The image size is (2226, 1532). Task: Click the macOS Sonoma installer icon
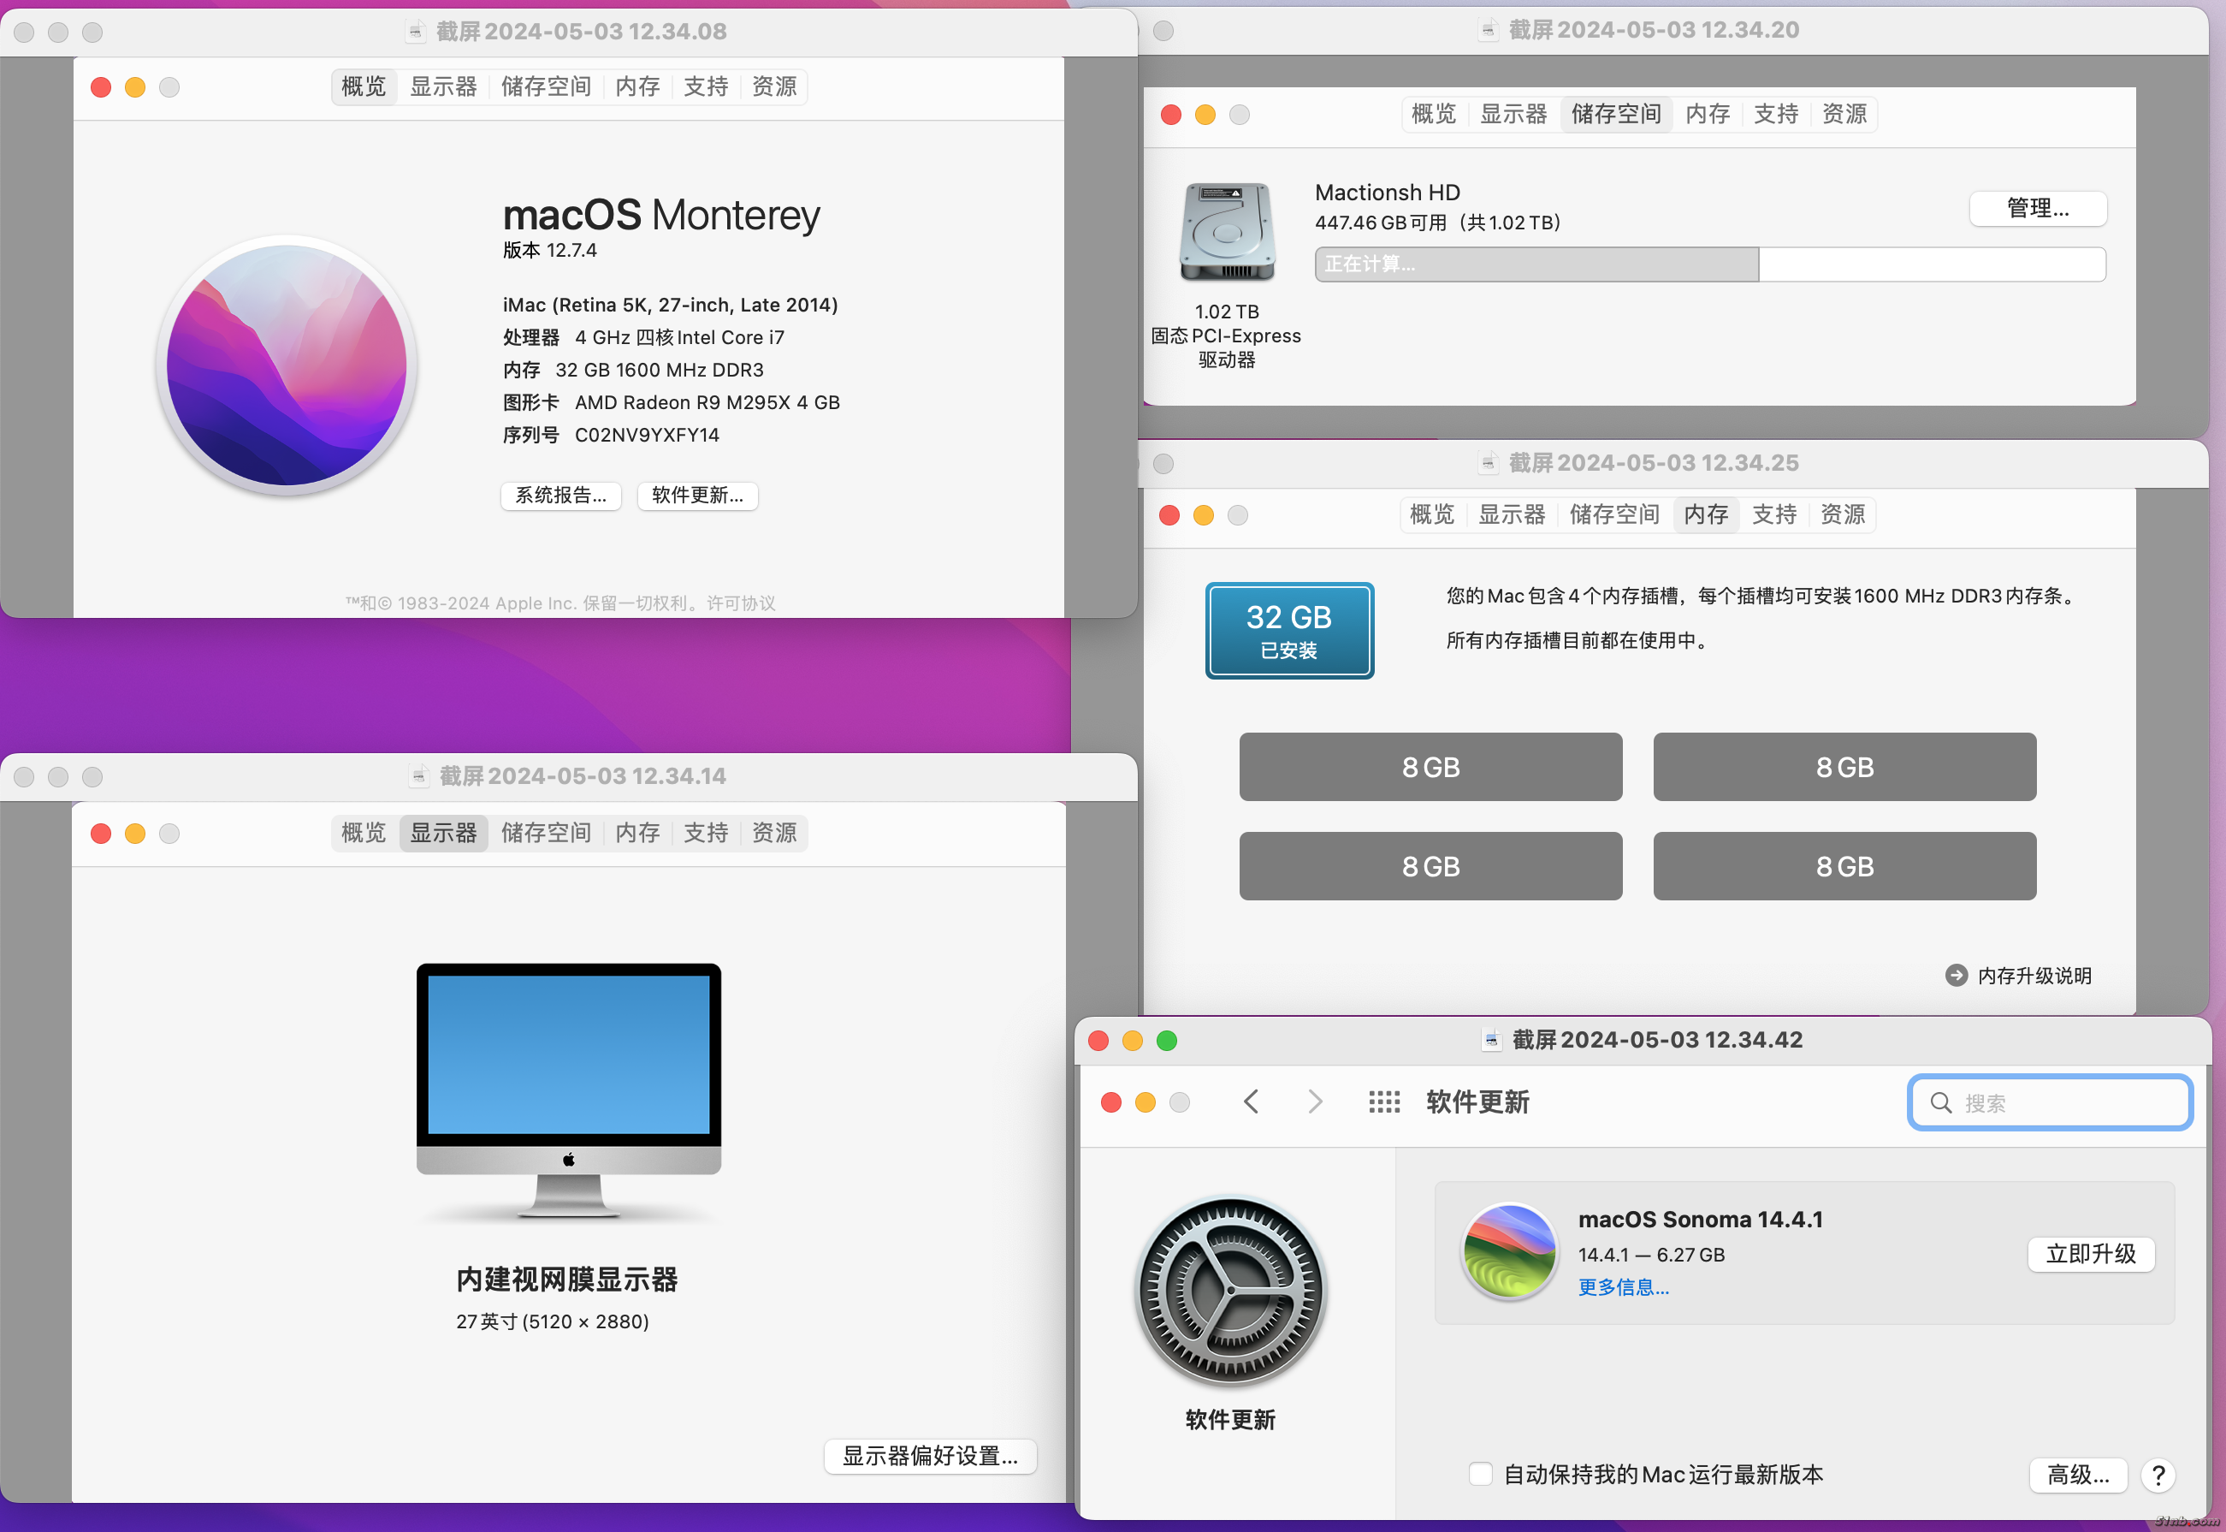coord(1509,1250)
